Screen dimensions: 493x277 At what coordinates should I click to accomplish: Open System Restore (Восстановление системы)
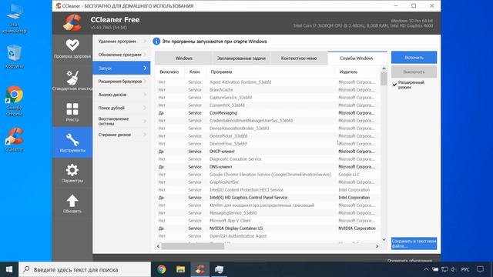(122, 122)
